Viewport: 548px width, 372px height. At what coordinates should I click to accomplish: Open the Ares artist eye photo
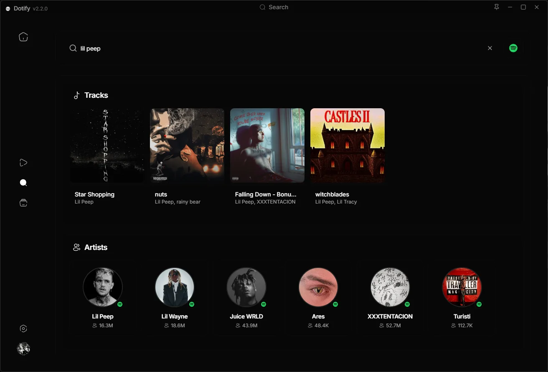tap(318, 287)
